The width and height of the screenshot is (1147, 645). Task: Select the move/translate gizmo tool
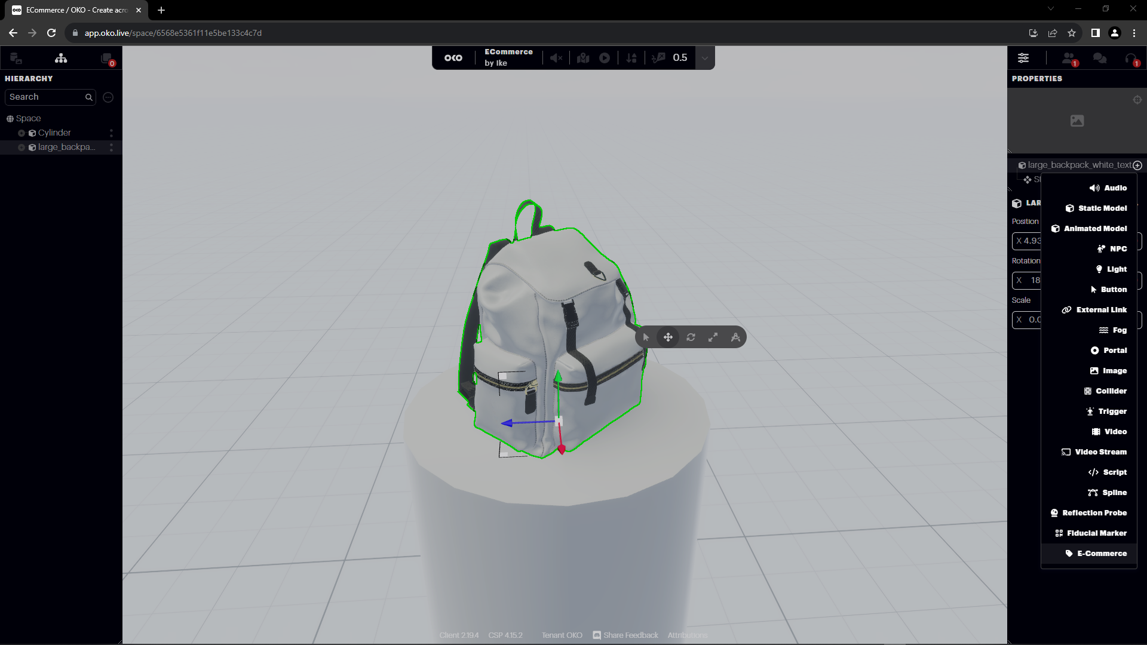click(668, 337)
